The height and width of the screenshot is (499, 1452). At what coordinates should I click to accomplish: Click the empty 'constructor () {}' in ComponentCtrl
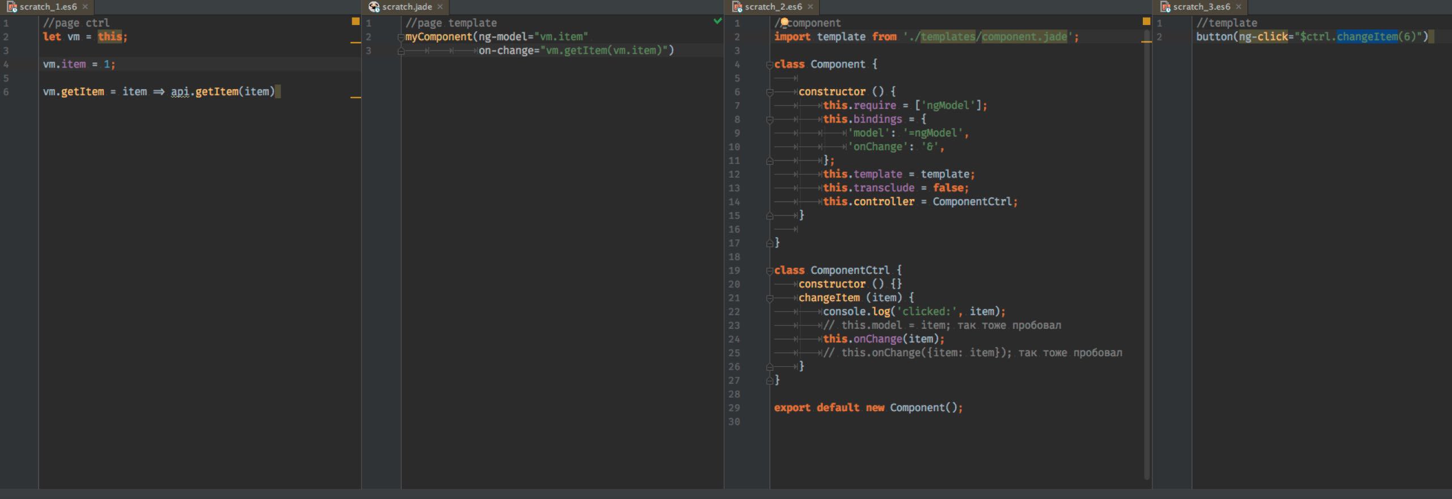tap(850, 284)
